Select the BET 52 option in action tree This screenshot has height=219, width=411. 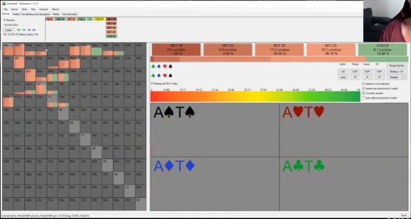pyautogui.click(x=111, y=23)
